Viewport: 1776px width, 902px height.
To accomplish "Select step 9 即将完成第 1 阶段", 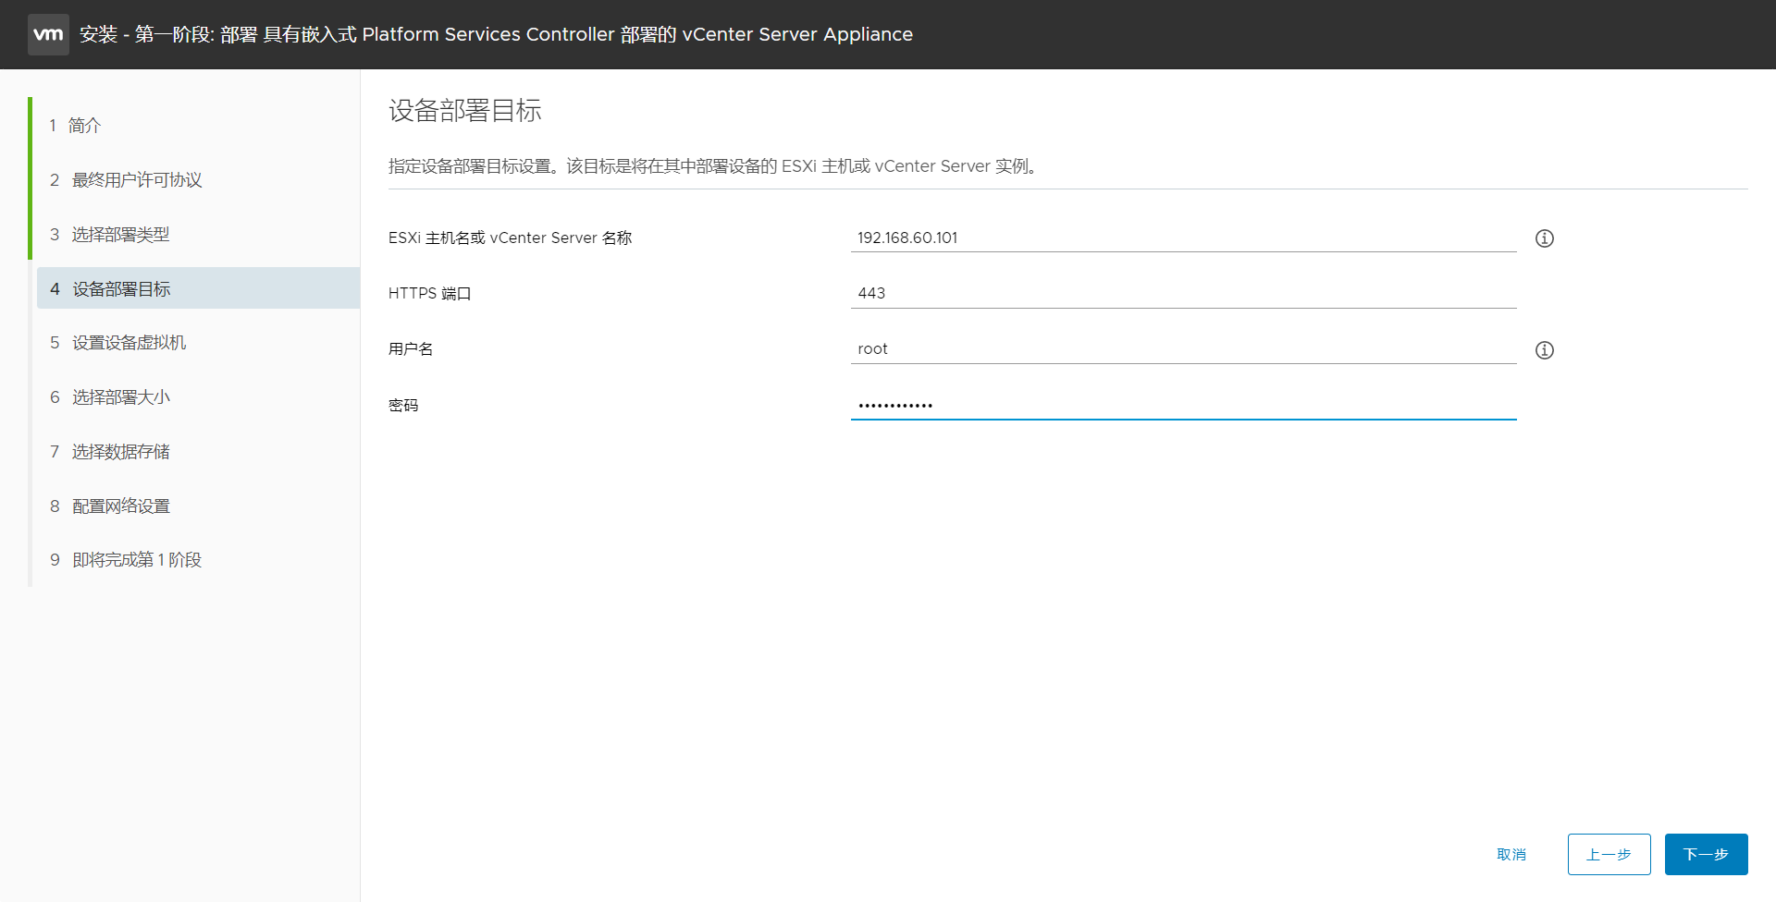I will pyautogui.click(x=126, y=559).
